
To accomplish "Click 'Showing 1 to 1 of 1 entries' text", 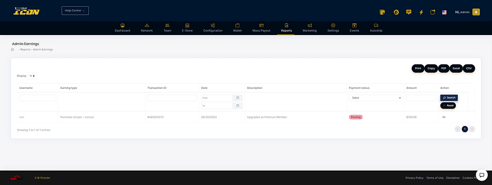I will coord(34,130).
